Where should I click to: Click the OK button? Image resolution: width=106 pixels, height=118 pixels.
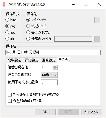[x=45, y=112]
